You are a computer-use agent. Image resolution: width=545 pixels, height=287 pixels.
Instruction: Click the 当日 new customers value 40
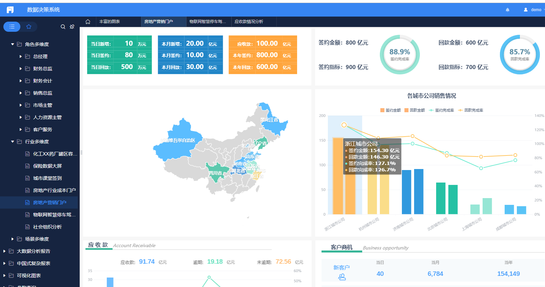[x=380, y=274]
